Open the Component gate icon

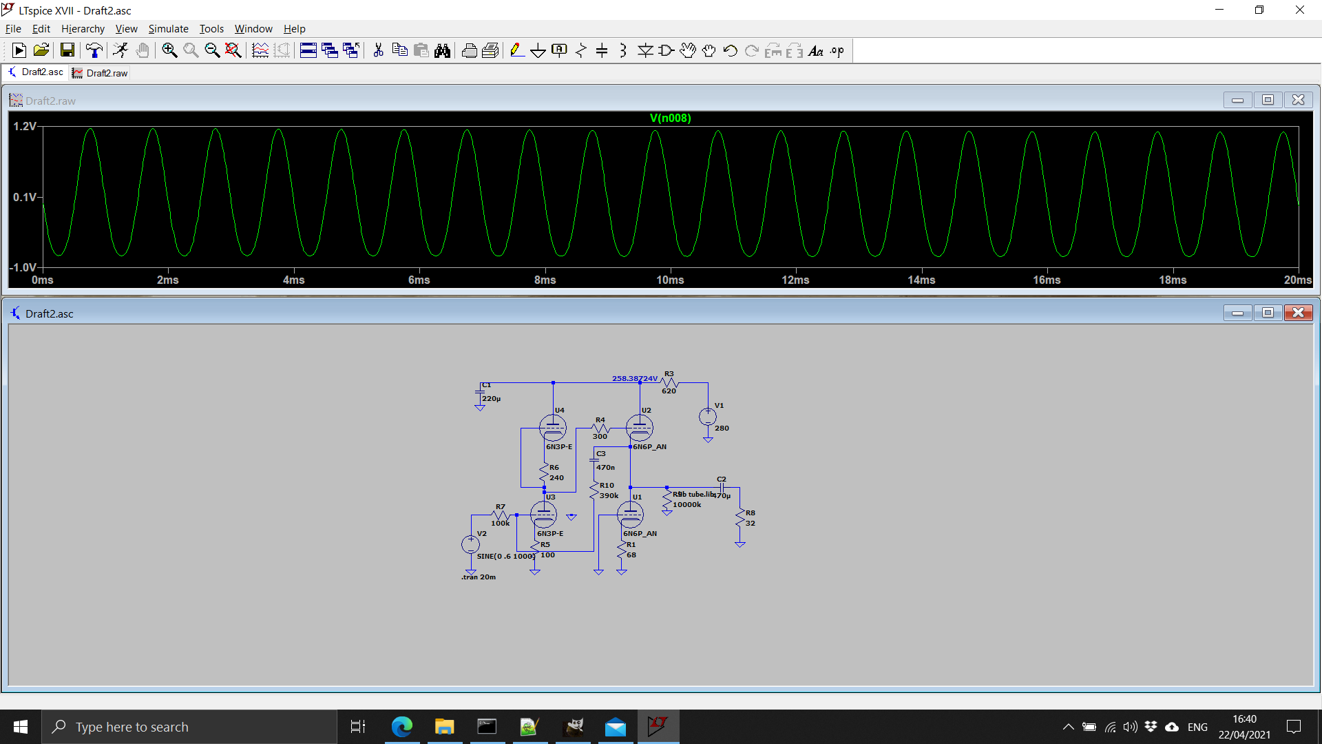pos(667,50)
